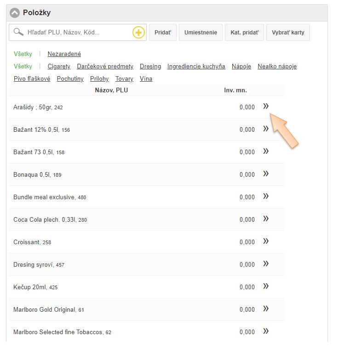Viewport: 338px width, 353px height.
Task: Open the double arrow for Bonaqua 0,5l
Action: (x=266, y=174)
